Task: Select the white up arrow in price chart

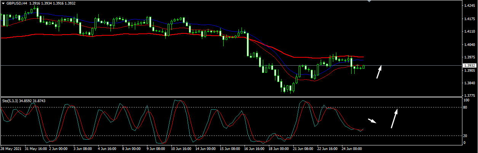Action: [379, 72]
